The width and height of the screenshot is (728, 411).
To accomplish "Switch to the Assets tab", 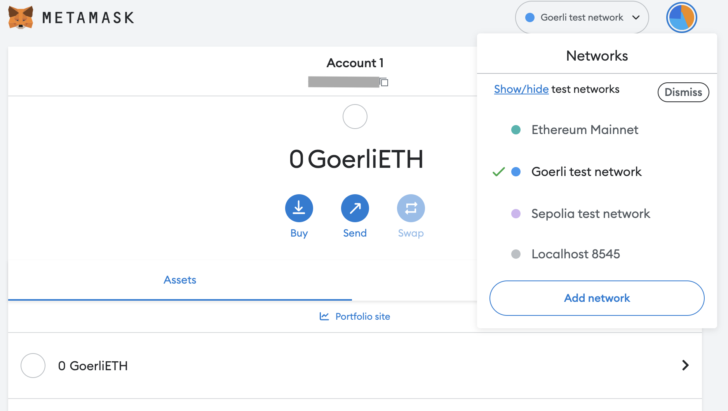I will point(180,280).
